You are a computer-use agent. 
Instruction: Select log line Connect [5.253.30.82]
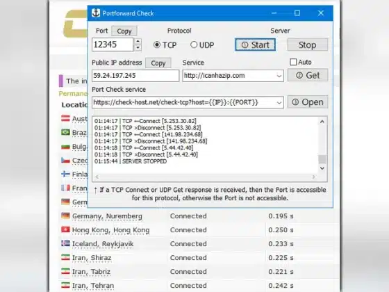(x=145, y=121)
